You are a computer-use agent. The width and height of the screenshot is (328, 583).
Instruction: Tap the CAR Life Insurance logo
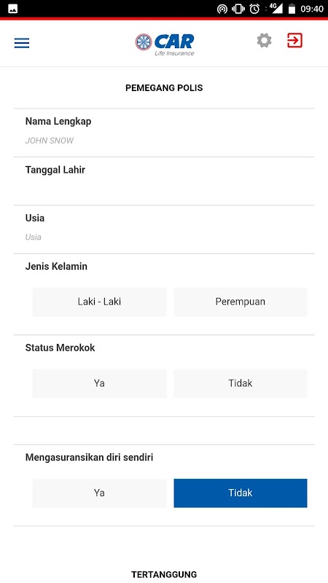click(x=165, y=44)
